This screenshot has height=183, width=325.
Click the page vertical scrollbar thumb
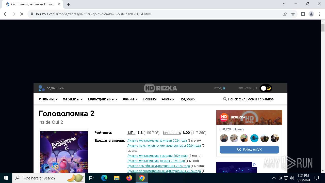click(323, 27)
